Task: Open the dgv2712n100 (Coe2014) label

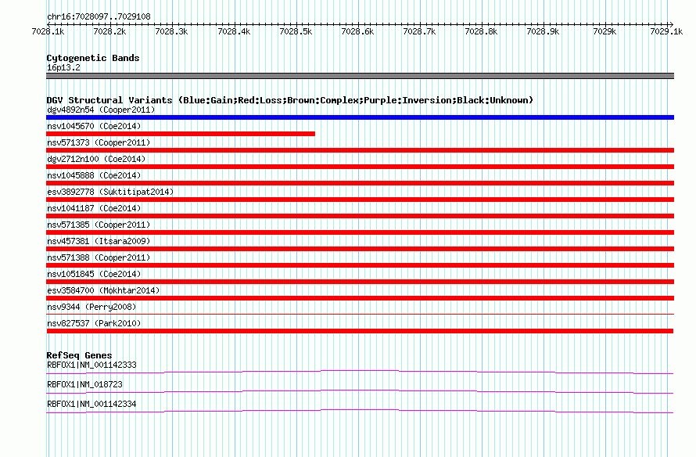Action: 96,159
